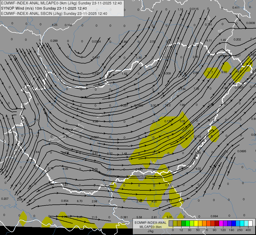Screen dimensions: 256x235
Task: Click the map value 16.5
Action: (239, 72)
